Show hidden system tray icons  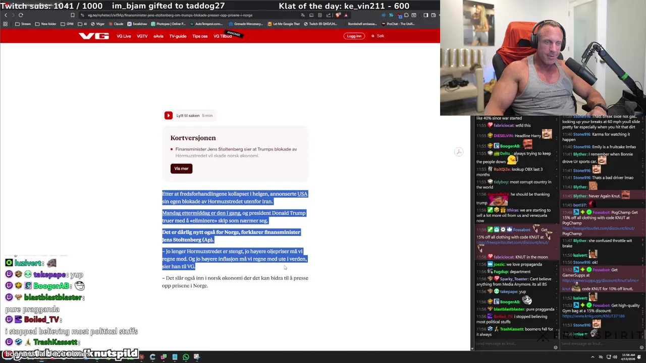(x=593, y=357)
